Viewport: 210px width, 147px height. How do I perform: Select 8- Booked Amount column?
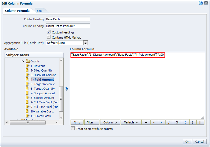[42, 98]
